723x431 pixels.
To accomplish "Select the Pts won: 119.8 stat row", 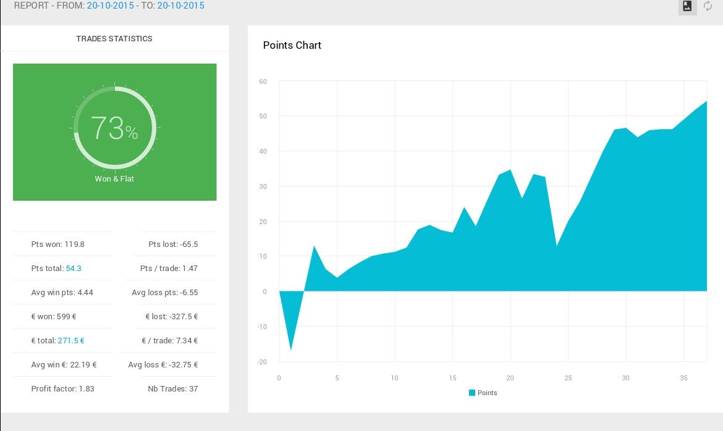I will coord(58,245).
